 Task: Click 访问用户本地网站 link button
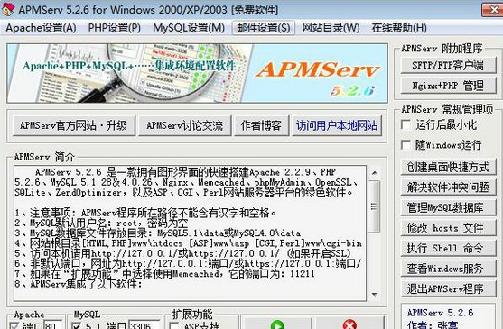tap(337, 125)
